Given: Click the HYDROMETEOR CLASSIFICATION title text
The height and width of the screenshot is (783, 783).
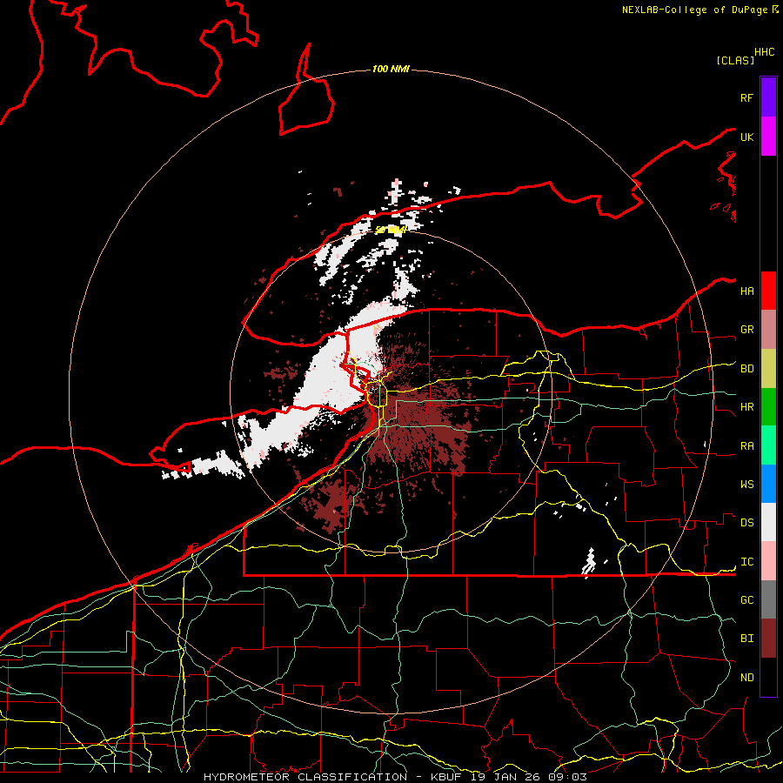Looking at the screenshot, I should point(305,777).
